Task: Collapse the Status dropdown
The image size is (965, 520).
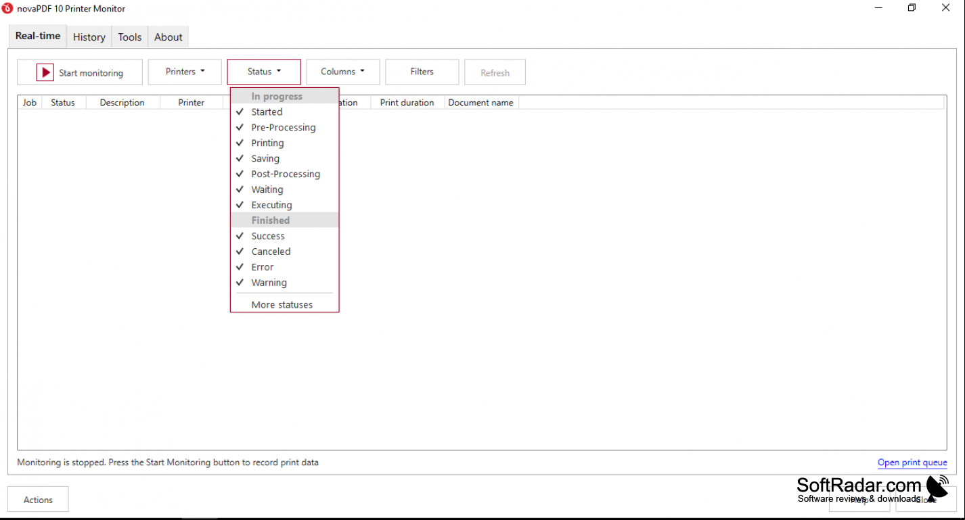Action: coord(264,72)
